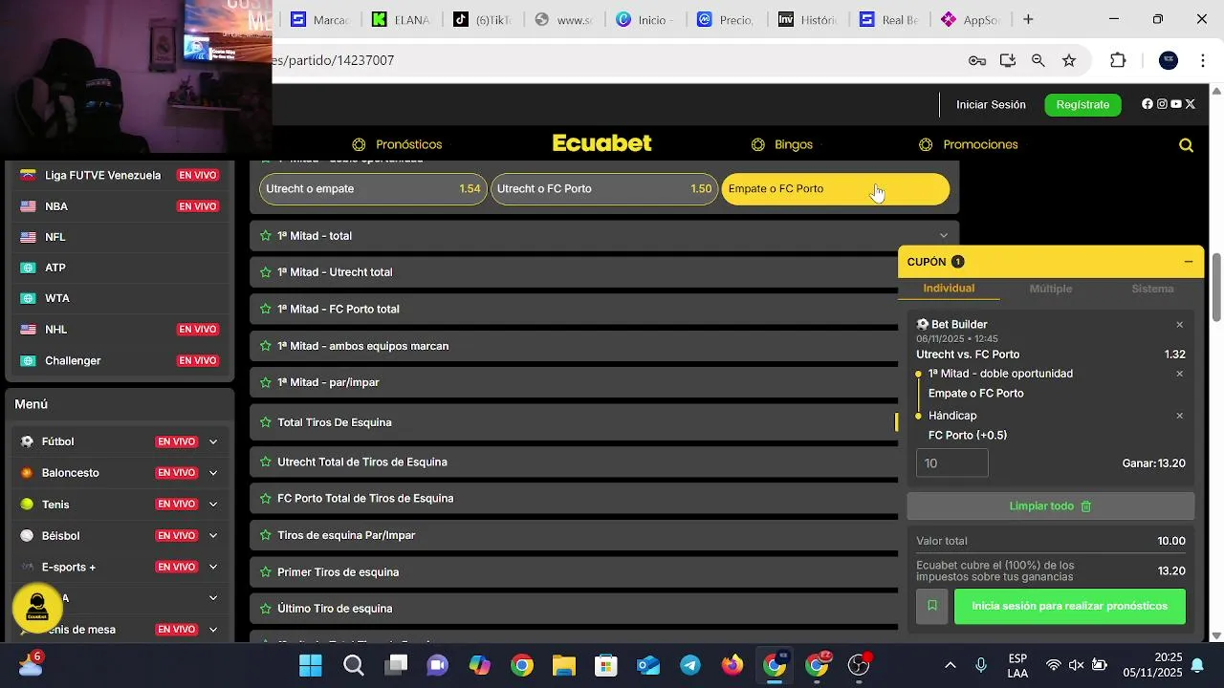Expand the Tenis menu chevron
This screenshot has width=1224, height=688.
coord(213,505)
